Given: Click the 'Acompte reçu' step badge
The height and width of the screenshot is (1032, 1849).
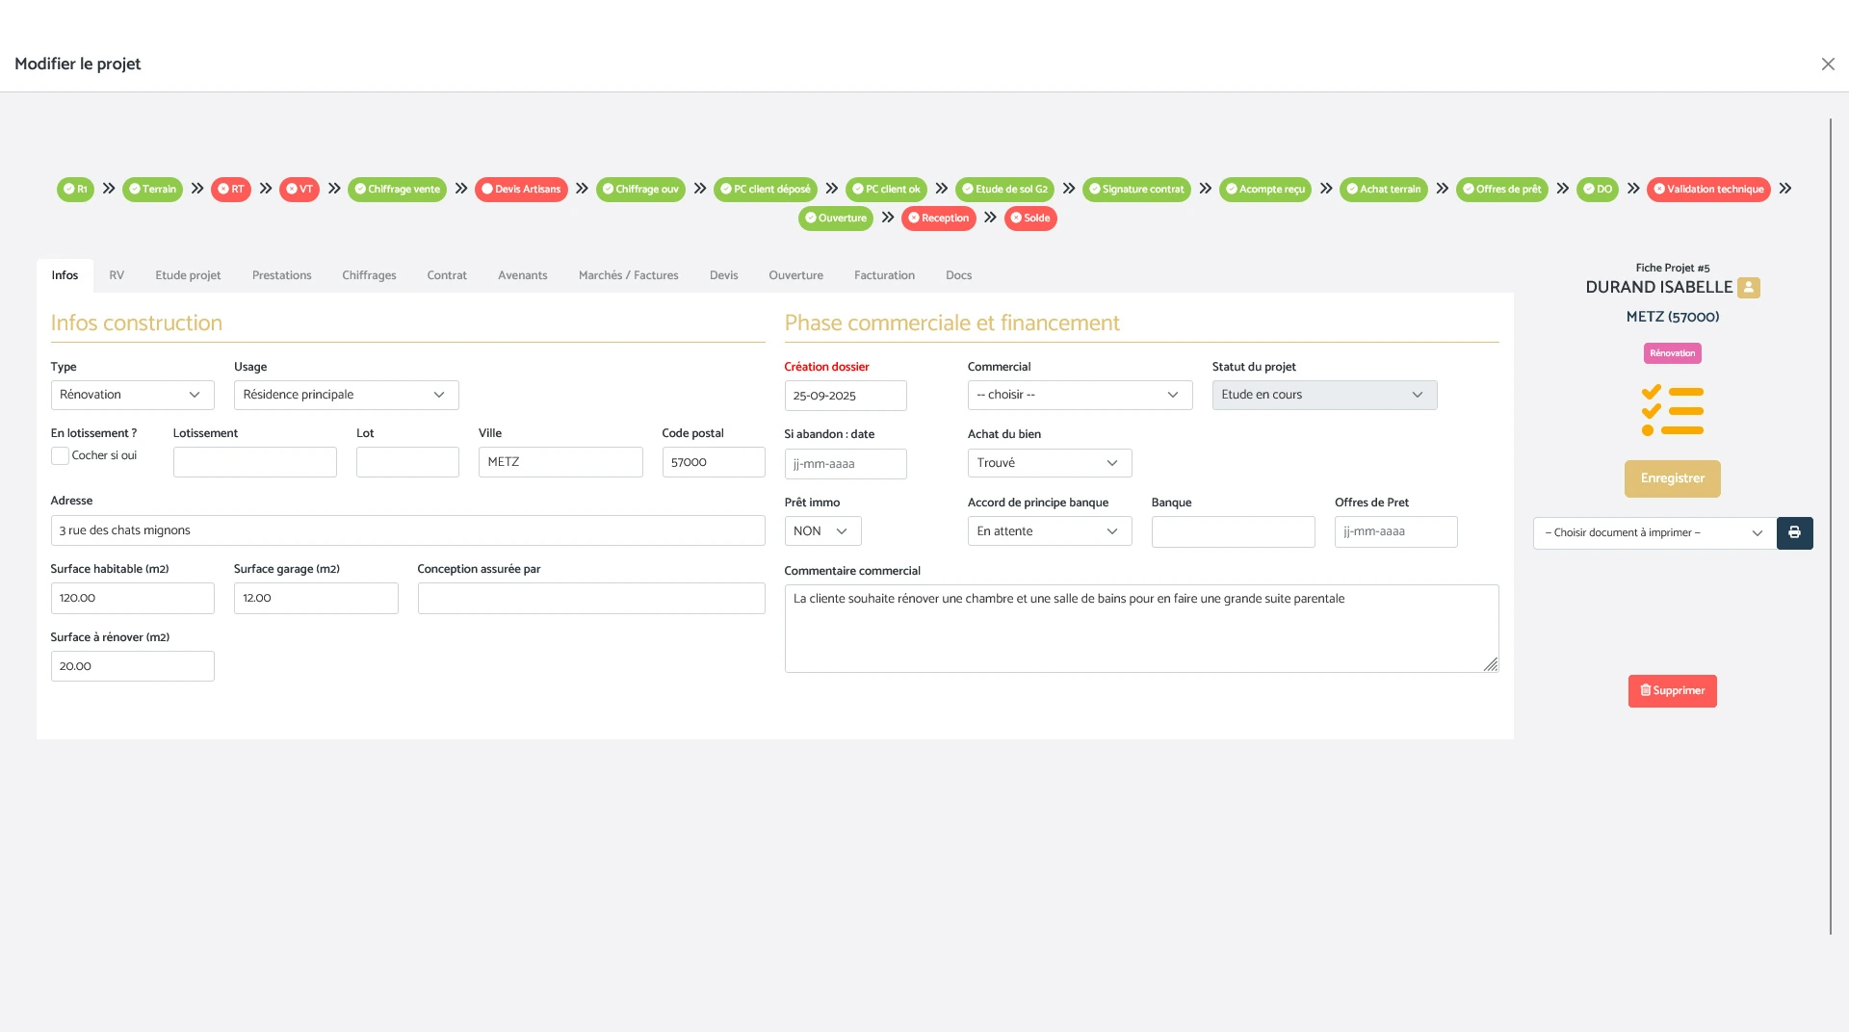Looking at the screenshot, I should (x=1264, y=189).
